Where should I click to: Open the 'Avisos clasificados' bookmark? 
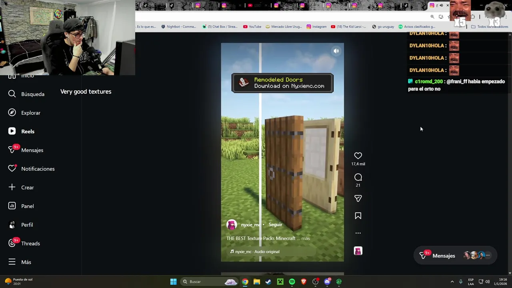pyautogui.click(x=417, y=27)
